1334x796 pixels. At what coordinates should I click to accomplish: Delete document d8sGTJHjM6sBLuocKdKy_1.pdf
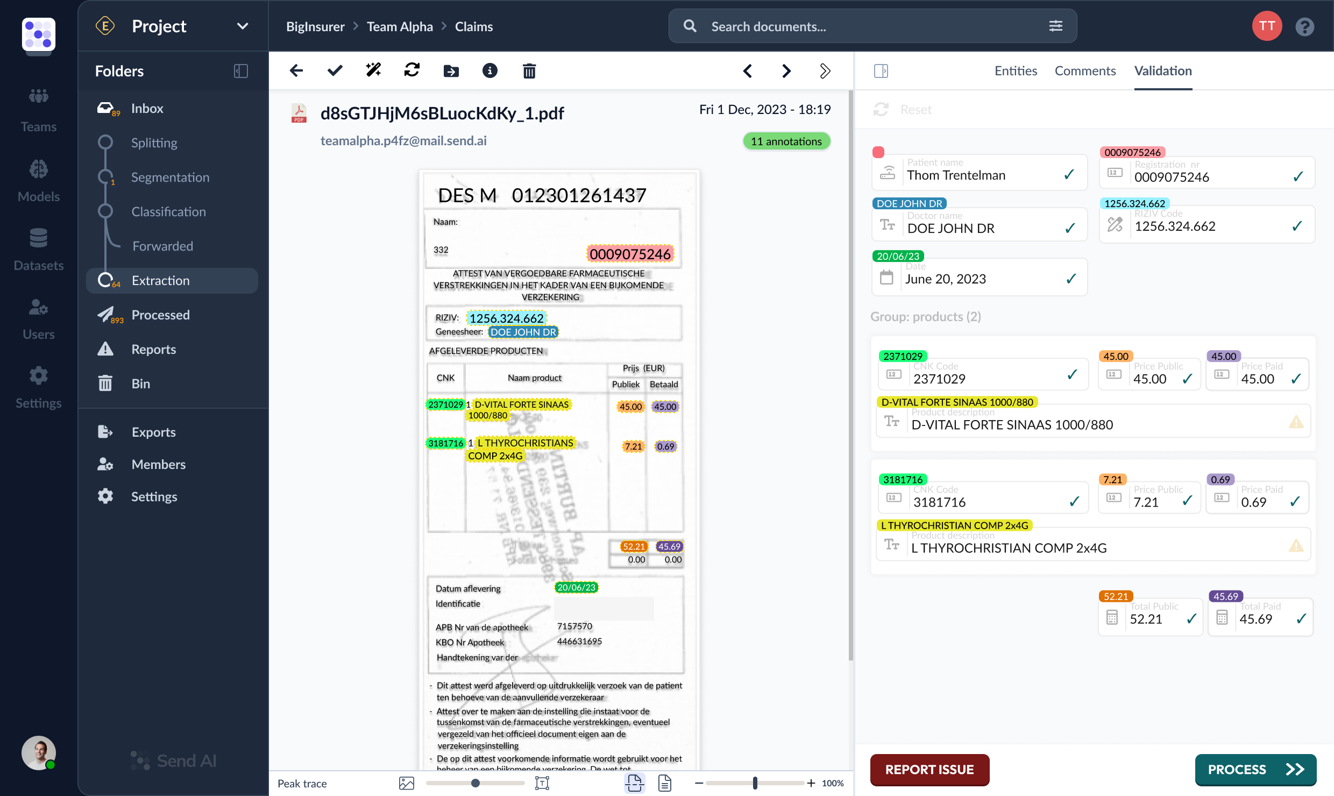[x=529, y=70]
